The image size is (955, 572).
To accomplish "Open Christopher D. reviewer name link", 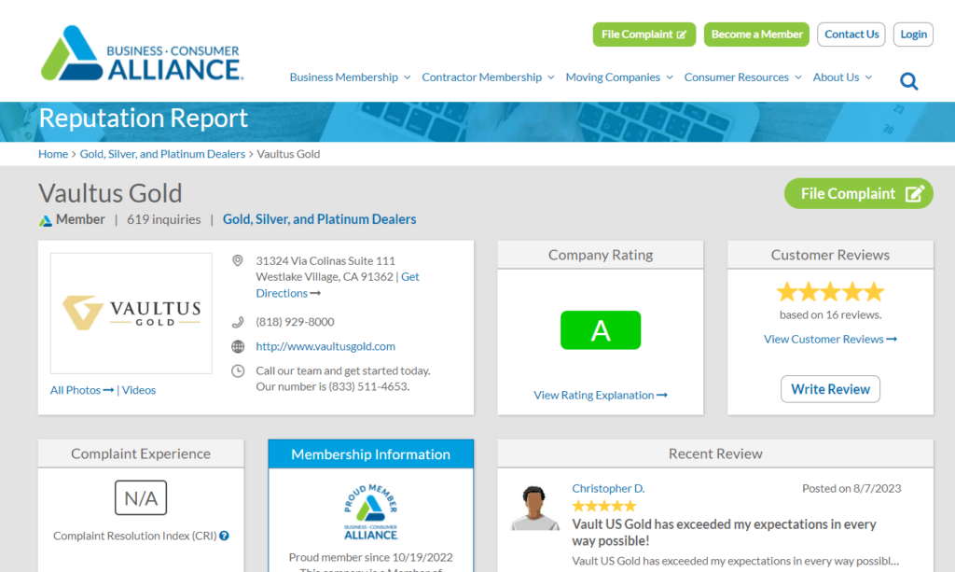I will (x=608, y=488).
